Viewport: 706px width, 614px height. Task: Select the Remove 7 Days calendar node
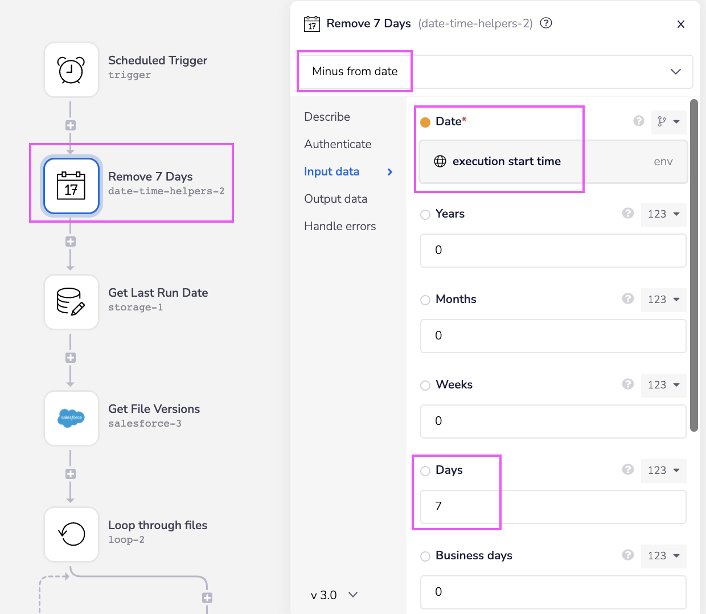(x=71, y=186)
